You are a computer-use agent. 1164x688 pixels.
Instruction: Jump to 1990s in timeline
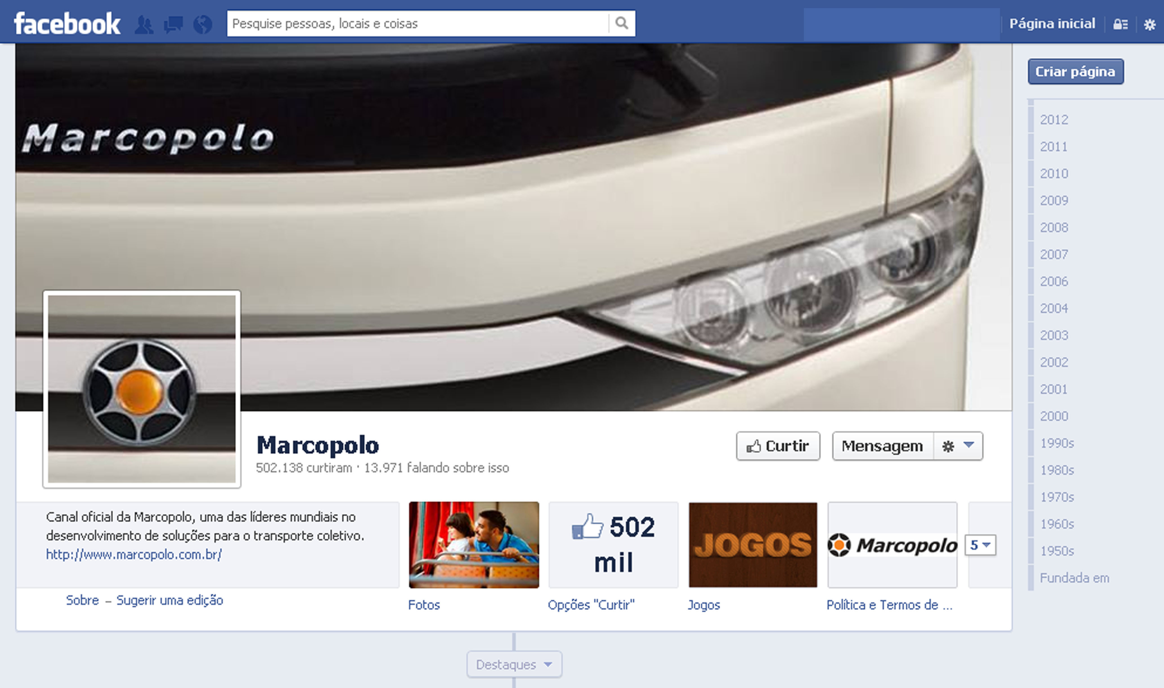[x=1057, y=443]
